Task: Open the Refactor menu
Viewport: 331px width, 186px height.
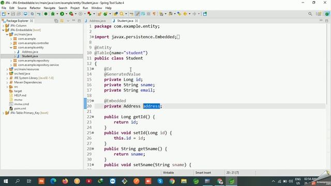Action: click(35, 8)
